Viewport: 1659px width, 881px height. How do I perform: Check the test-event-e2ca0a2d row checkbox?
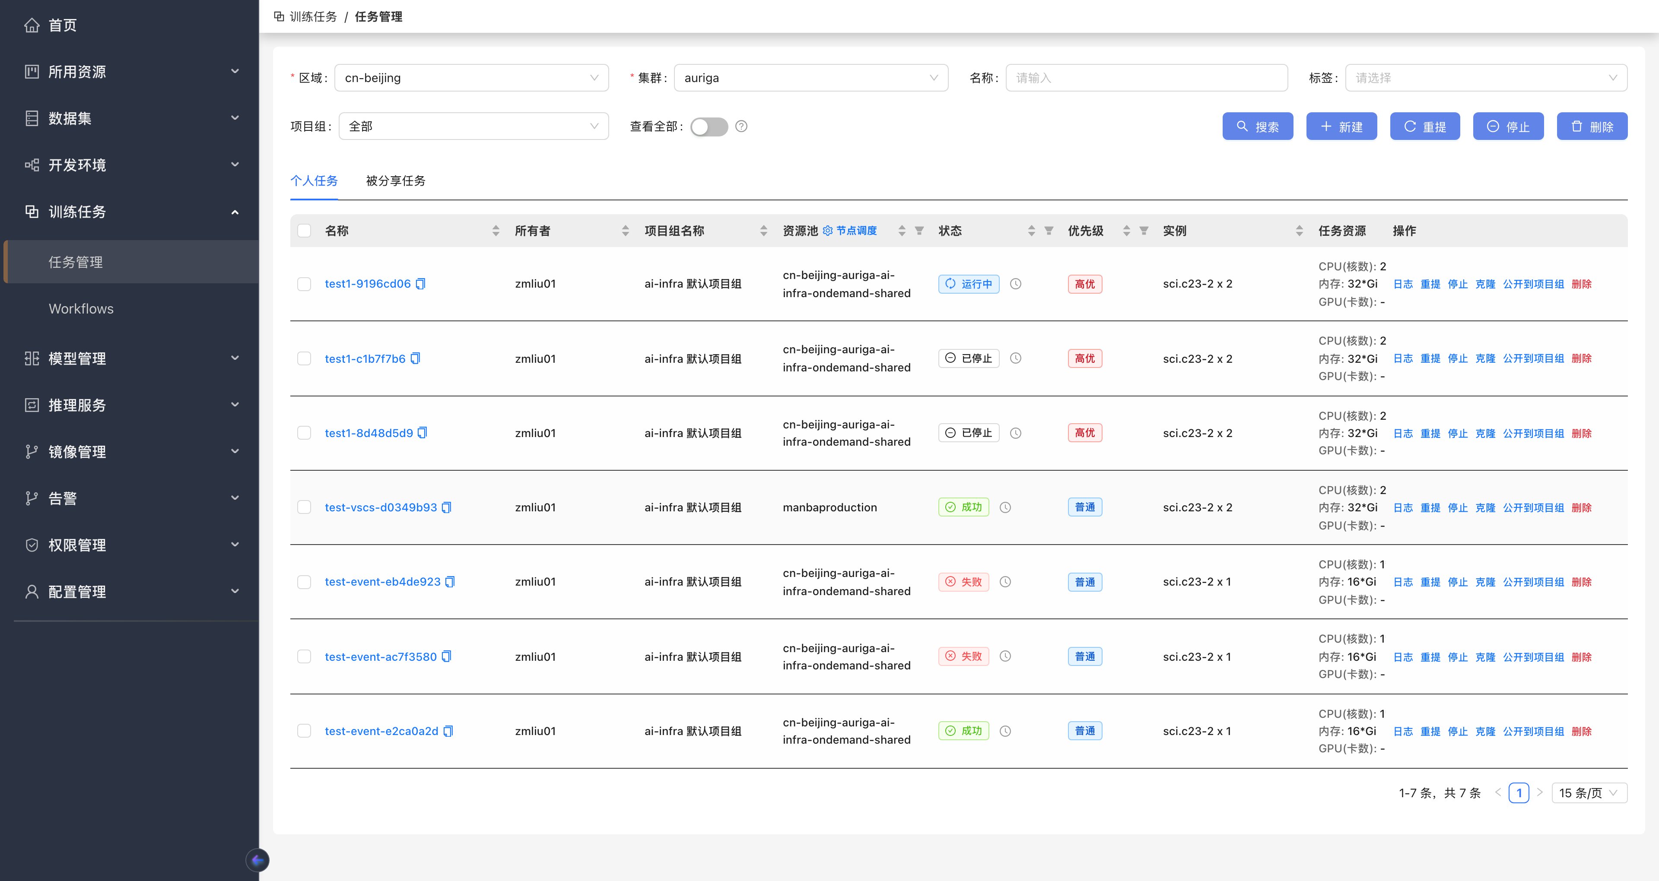coord(304,731)
